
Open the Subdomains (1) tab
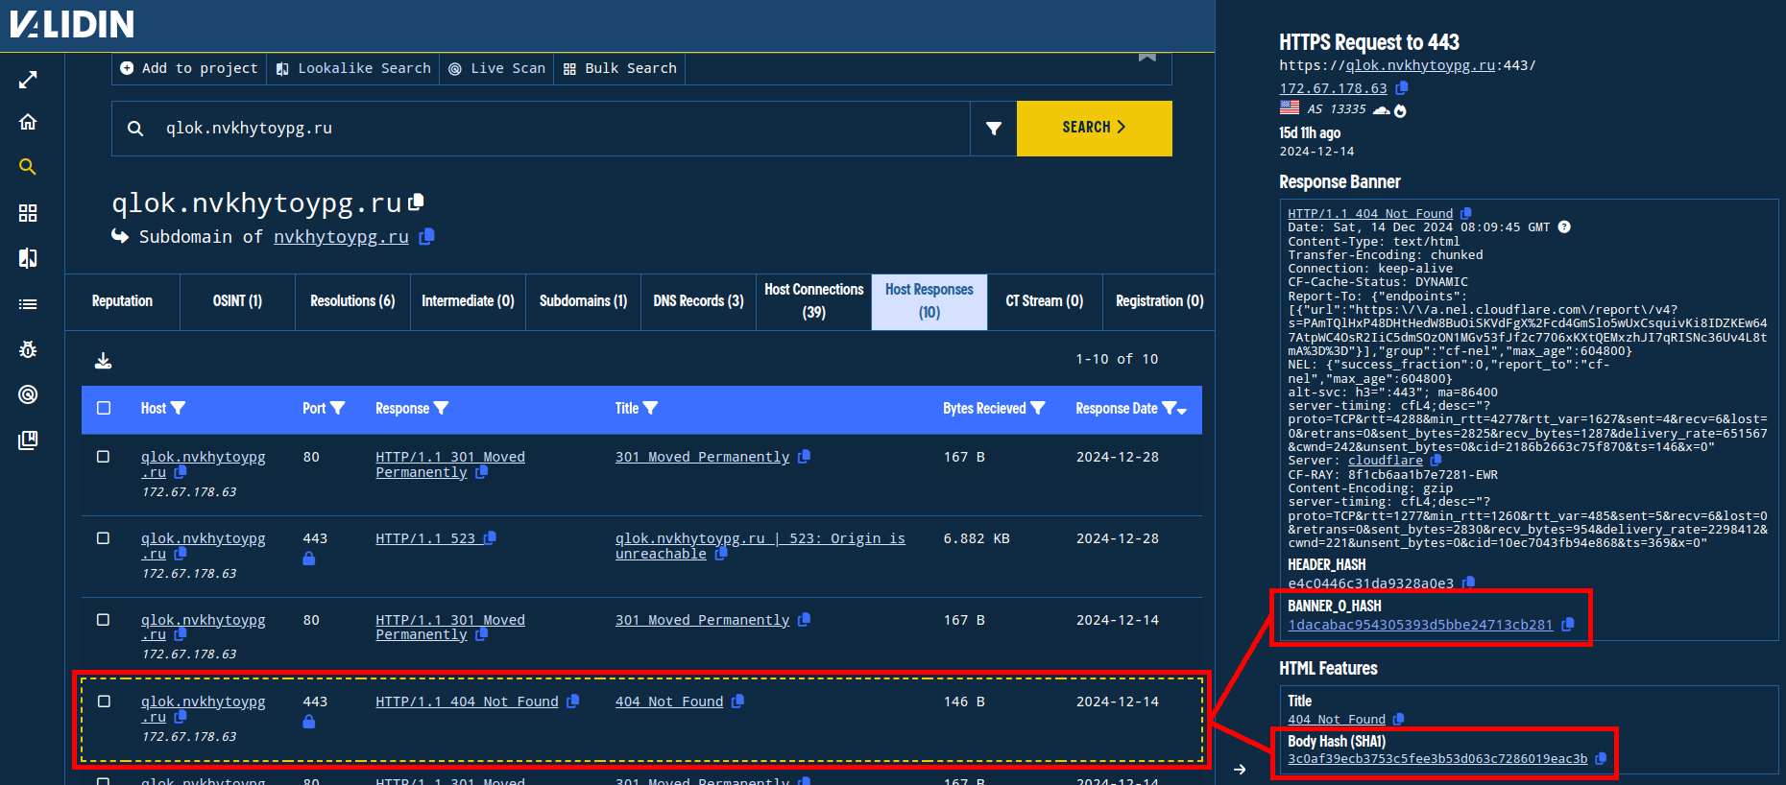tap(583, 301)
